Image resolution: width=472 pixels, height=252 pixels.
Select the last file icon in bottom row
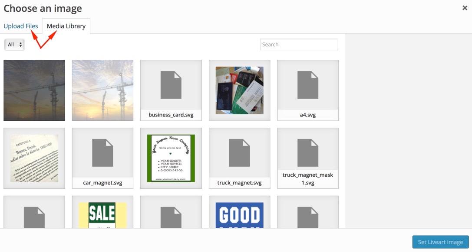[x=307, y=214]
